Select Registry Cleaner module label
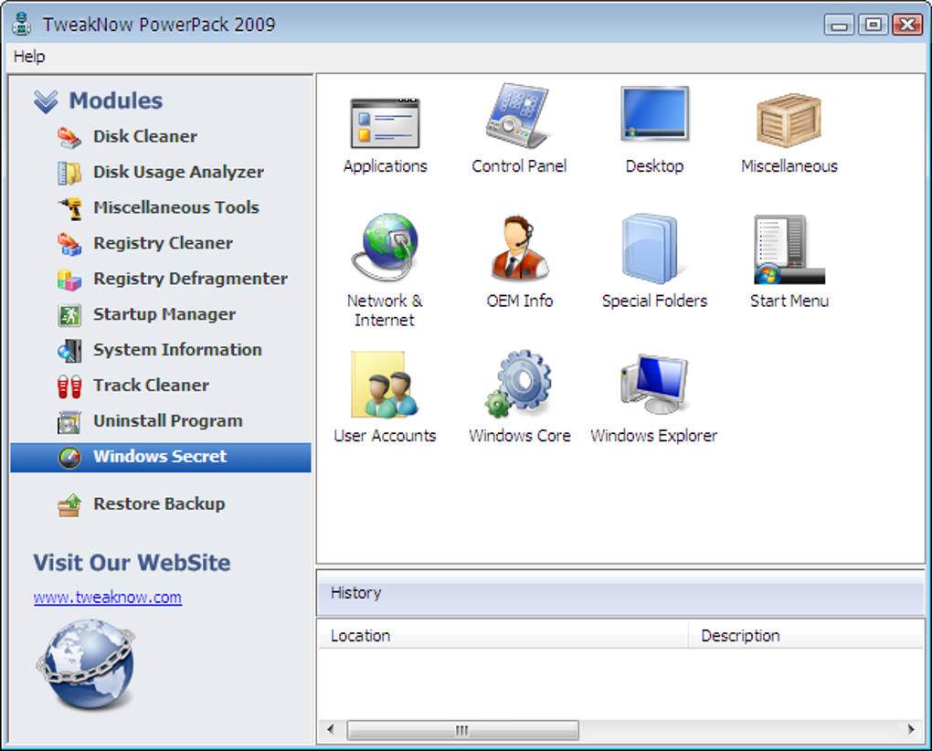This screenshot has height=751, width=932. tap(163, 244)
